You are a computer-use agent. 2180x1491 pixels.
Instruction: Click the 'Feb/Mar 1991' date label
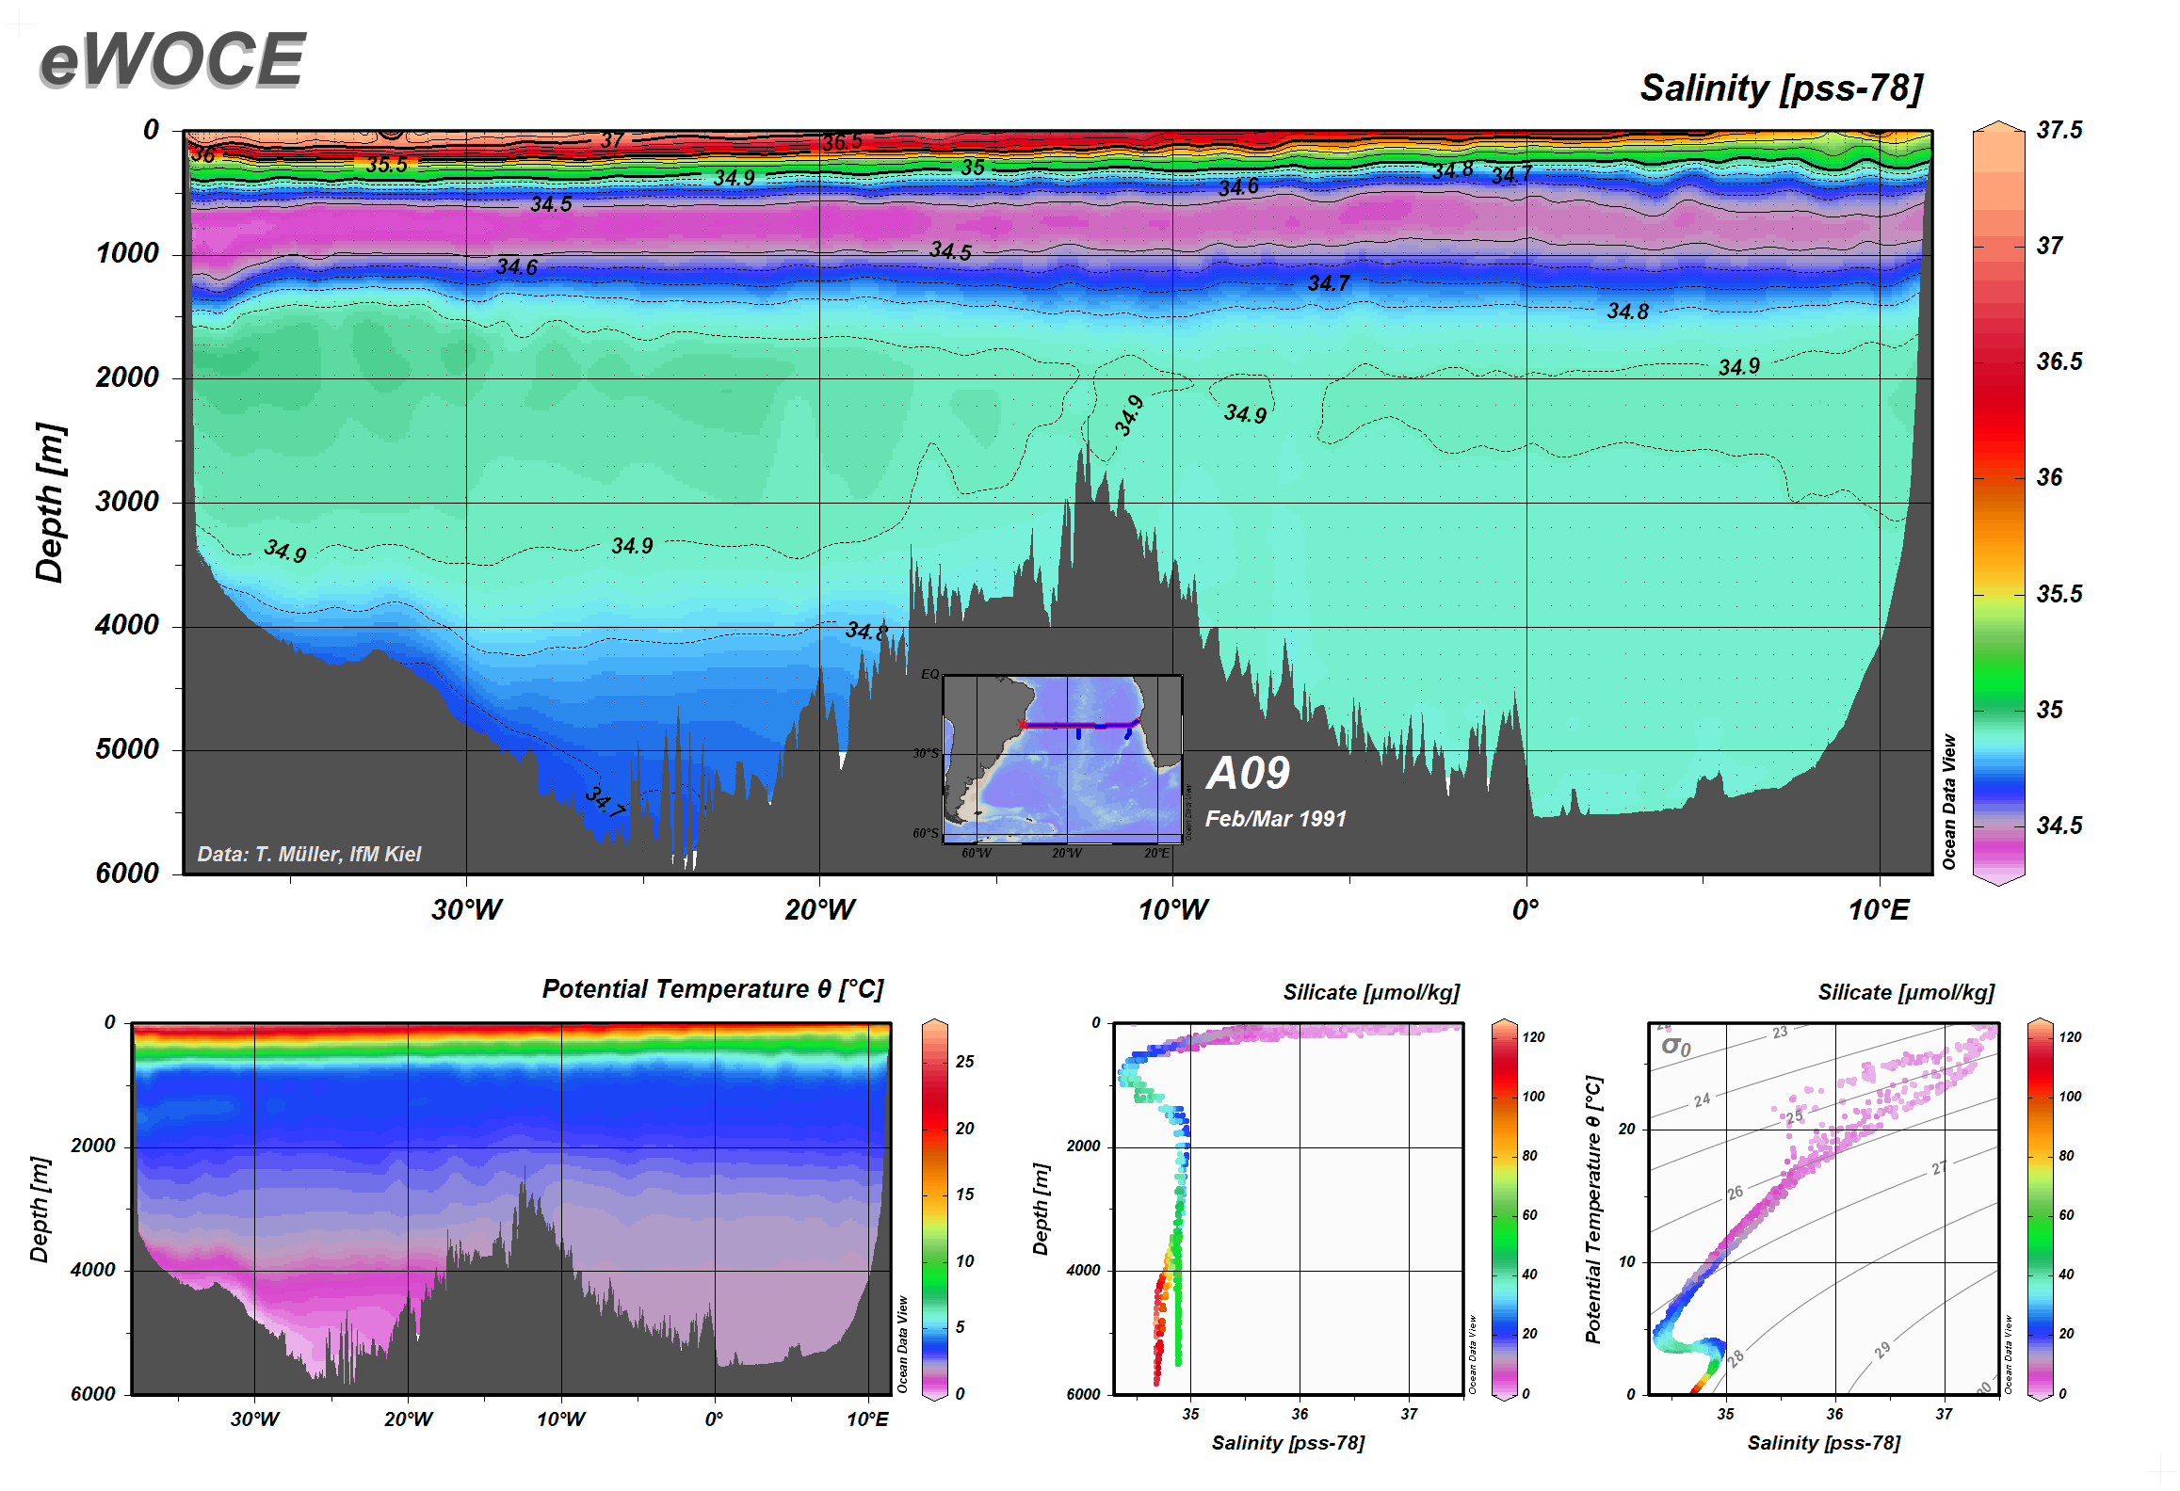1276,819
